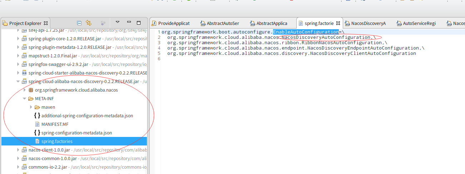The width and height of the screenshot is (465, 174).
Task: Select spring.factories in the tree
Action: tap(57, 141)
